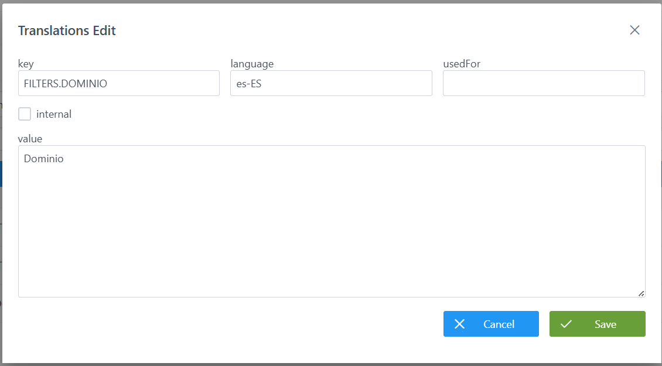Click the 'usedFor' field label

462,64
